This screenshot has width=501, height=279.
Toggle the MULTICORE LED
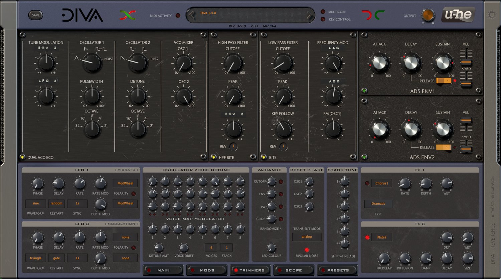pos(323,12)
